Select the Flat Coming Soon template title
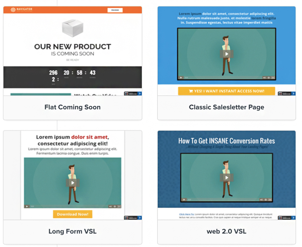Viewport: 302px width, 247px height. coord(72,107)
